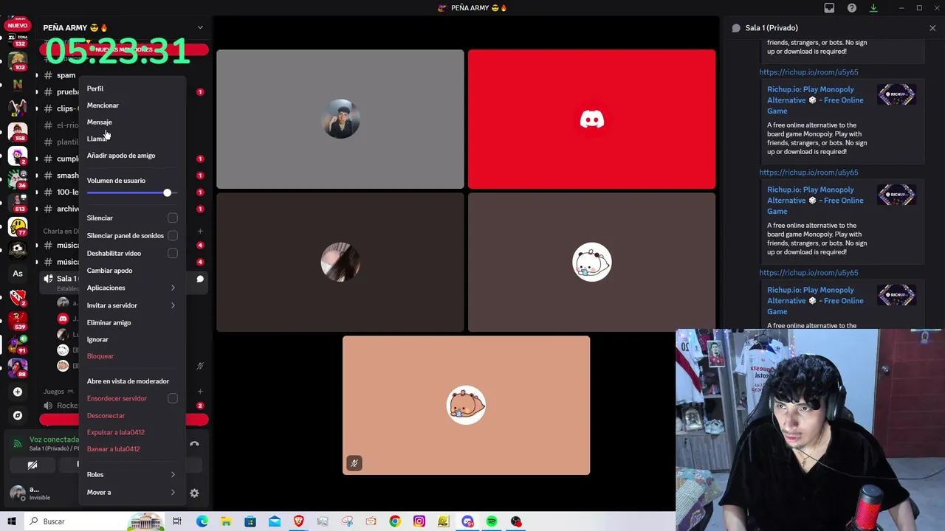The image size is (945, 531).
Task: Click Add a Server plus icon
Action: [18, 392]
